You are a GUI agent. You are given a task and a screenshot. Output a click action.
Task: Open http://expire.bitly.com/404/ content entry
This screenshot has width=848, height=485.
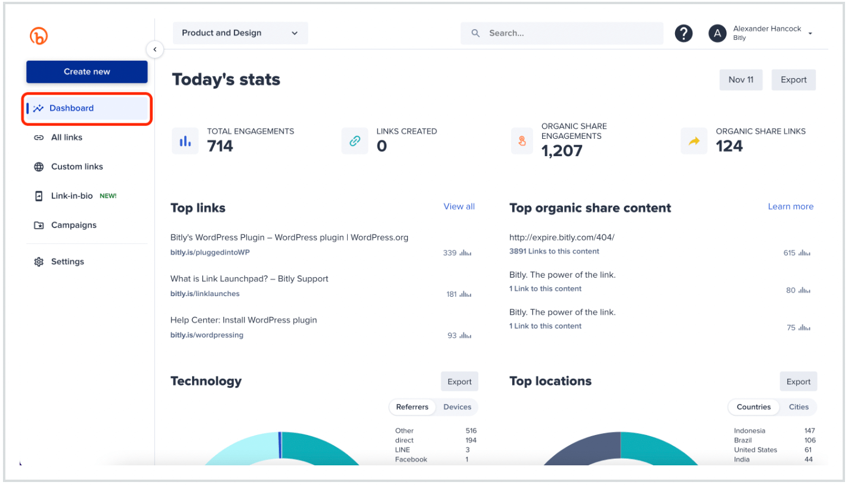(x=562, y=238)
